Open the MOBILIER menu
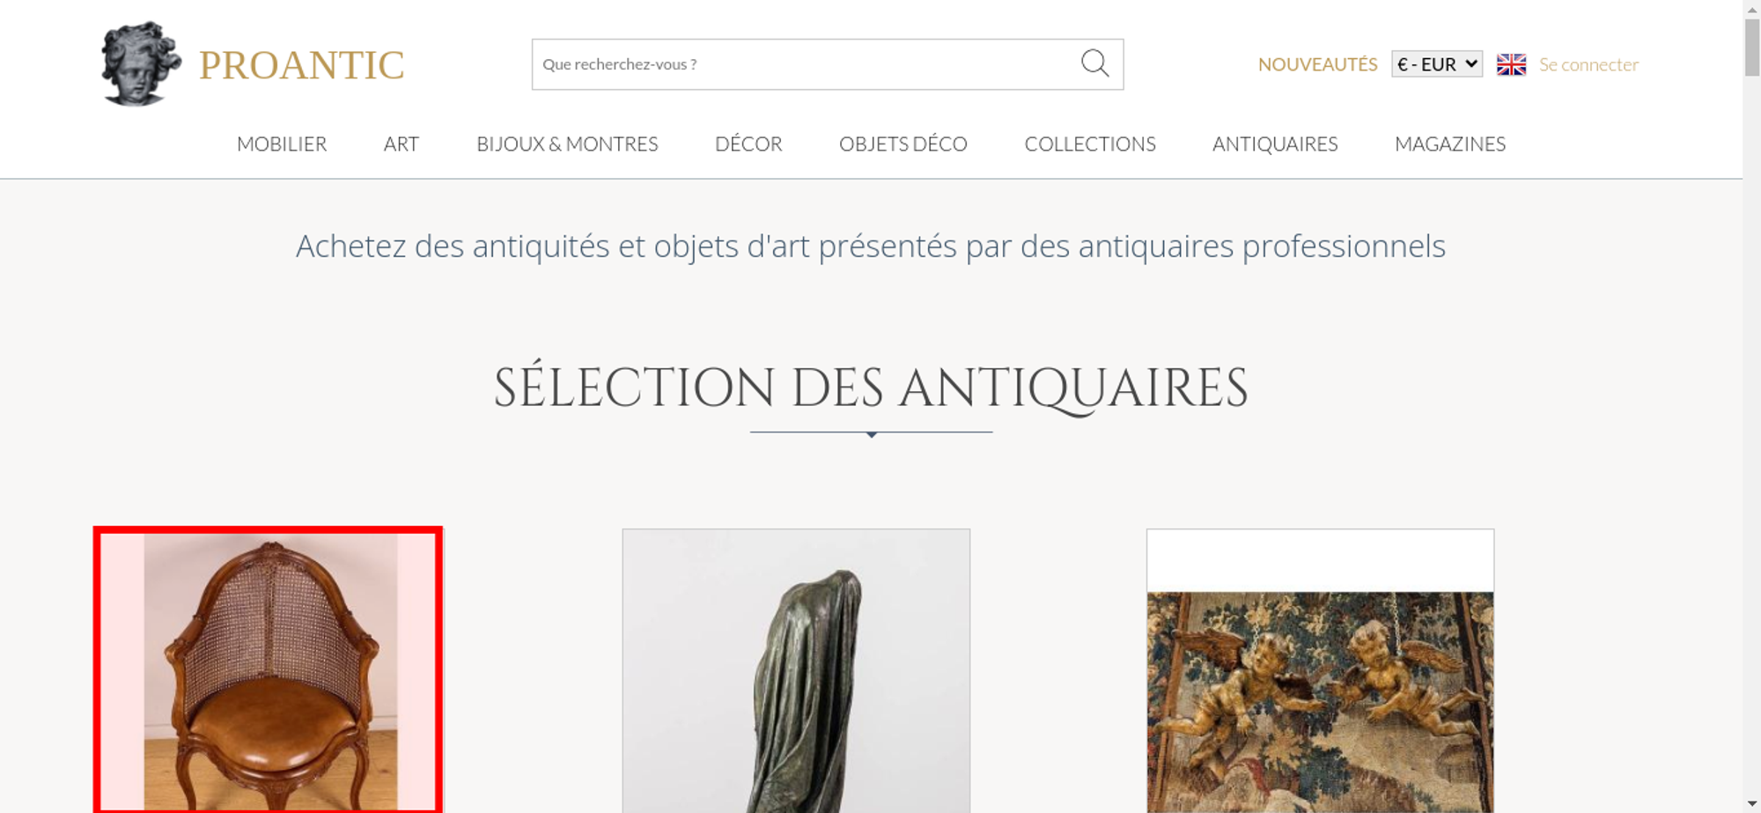1761x813 pixels. (x=282, y=144)
